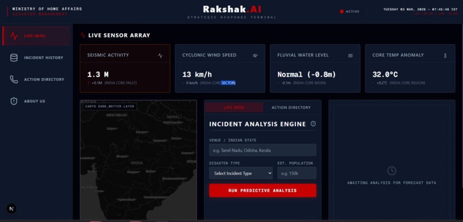Click the fluvial water level waves icon
The image size is (463, 222).
coord(350,56)
